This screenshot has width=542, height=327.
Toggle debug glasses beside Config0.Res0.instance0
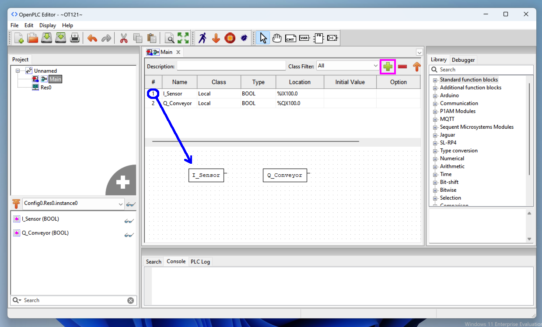[x=130, y=204]
